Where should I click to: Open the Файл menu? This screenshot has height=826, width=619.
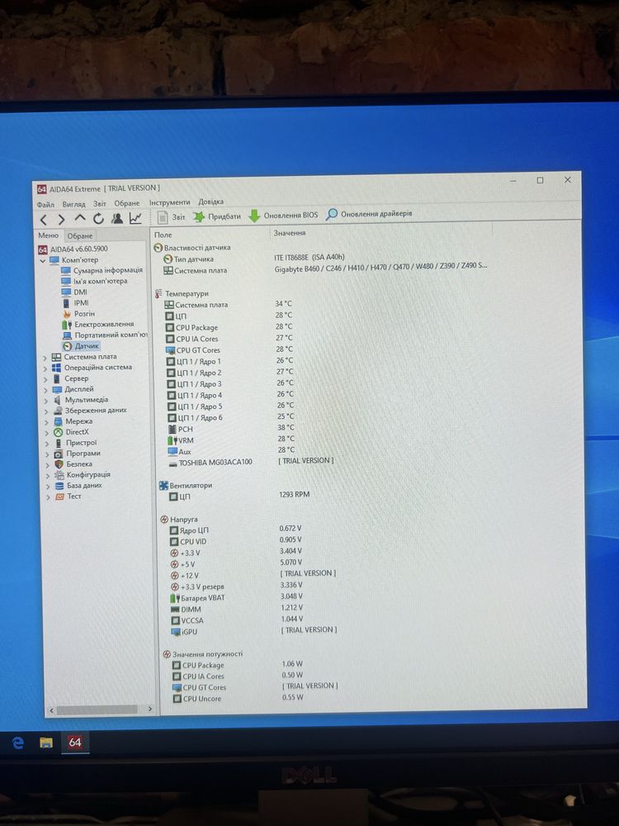pos(45,204)
